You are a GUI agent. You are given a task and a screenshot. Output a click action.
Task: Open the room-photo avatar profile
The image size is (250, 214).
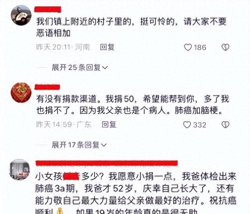pos(20,170)
